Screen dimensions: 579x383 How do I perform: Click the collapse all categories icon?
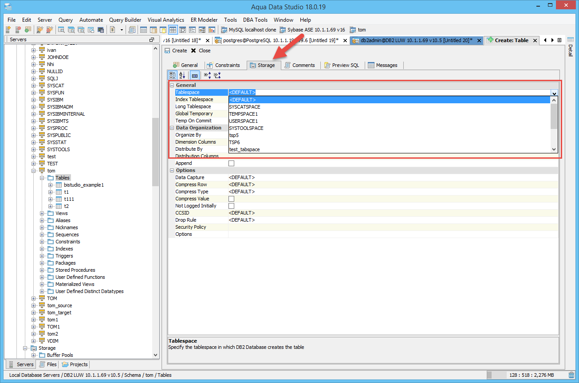click(217, 75)
